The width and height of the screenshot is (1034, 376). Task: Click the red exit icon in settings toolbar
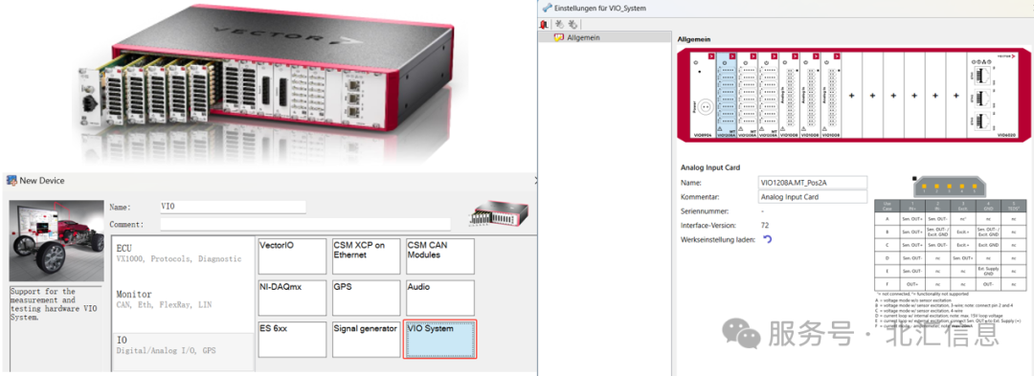[x=544, y=24]
